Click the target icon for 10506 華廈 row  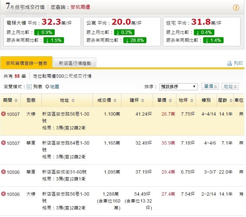[3, 172]
